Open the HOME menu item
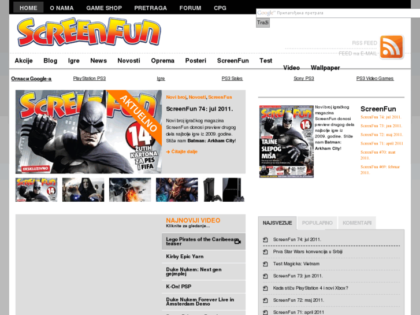This screenshot has width=420, height=315. (x=28, y=8)
